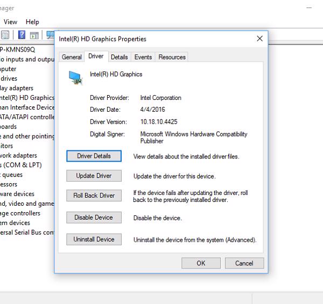Switch to the Resources tab
The width and height of the screenshot is (323, 304).
click(x=172, y=57)
